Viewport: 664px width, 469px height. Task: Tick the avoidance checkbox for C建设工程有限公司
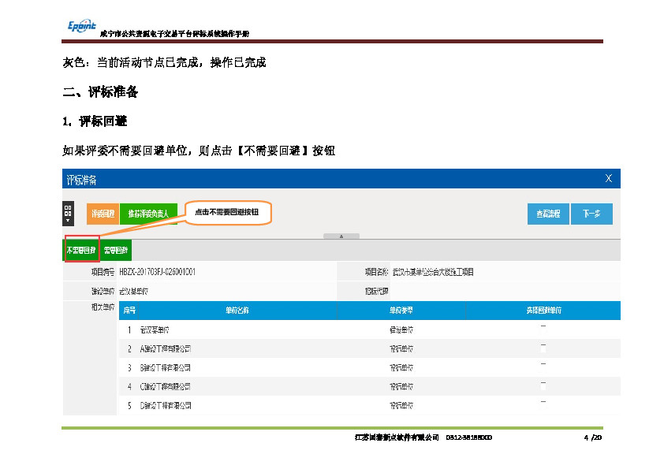coord(543,385)
